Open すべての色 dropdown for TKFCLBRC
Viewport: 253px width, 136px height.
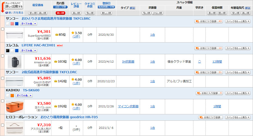tap(29, 24)
